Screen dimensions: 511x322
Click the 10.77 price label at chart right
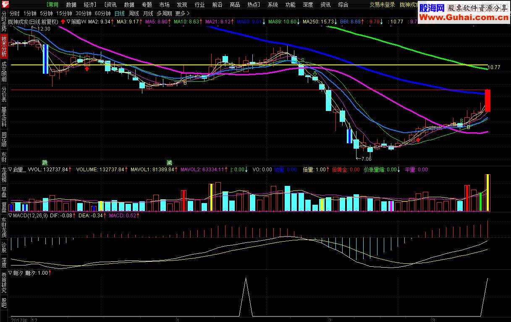click(x=494, y=67)
